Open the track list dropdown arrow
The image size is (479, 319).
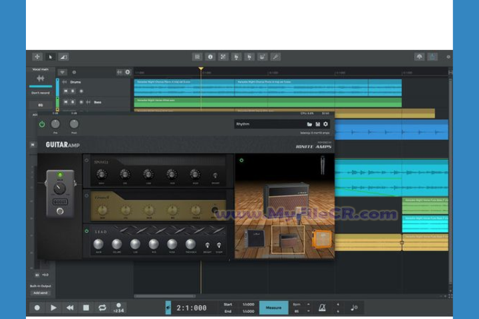coord(63,72)
